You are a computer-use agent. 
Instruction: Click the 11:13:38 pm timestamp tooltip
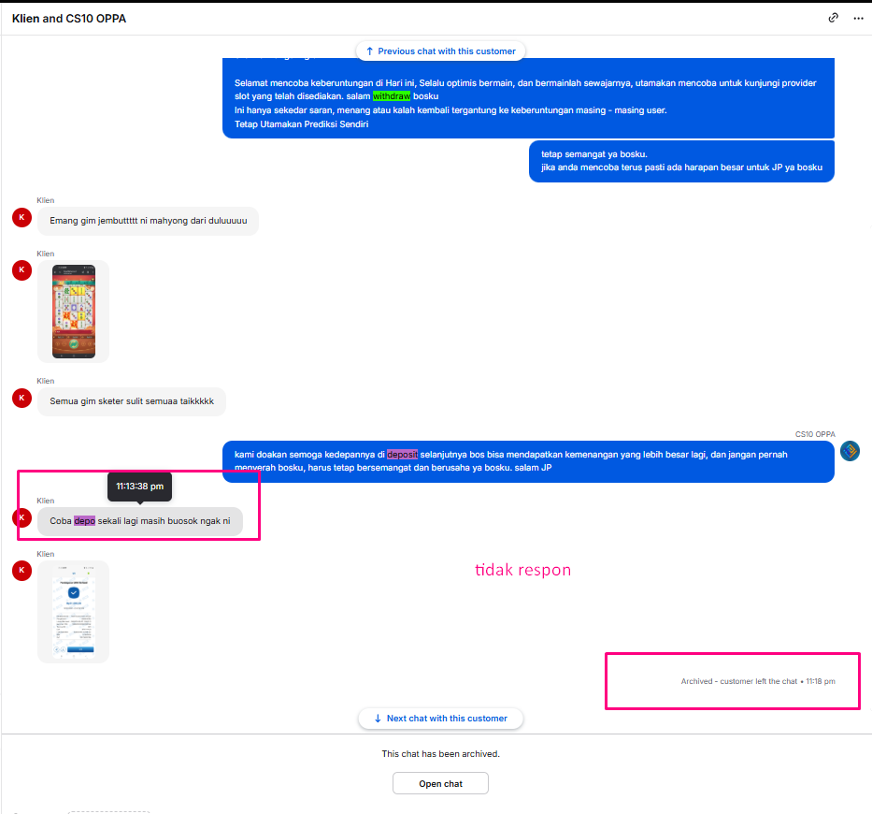pos(139,487)
